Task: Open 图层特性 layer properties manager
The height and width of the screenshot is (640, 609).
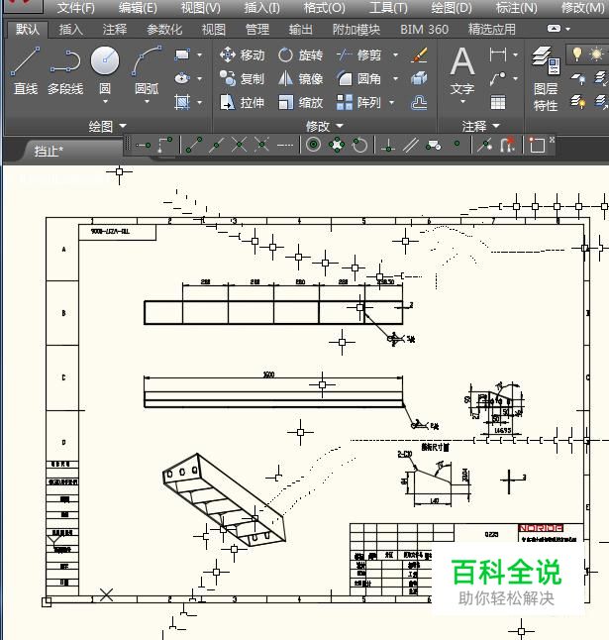Action: (x=546, y=79)
